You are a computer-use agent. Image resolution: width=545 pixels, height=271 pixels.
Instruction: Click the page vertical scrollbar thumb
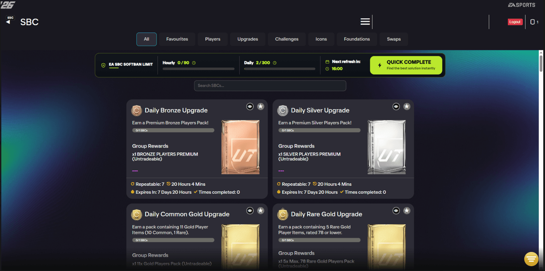[541, 63]
